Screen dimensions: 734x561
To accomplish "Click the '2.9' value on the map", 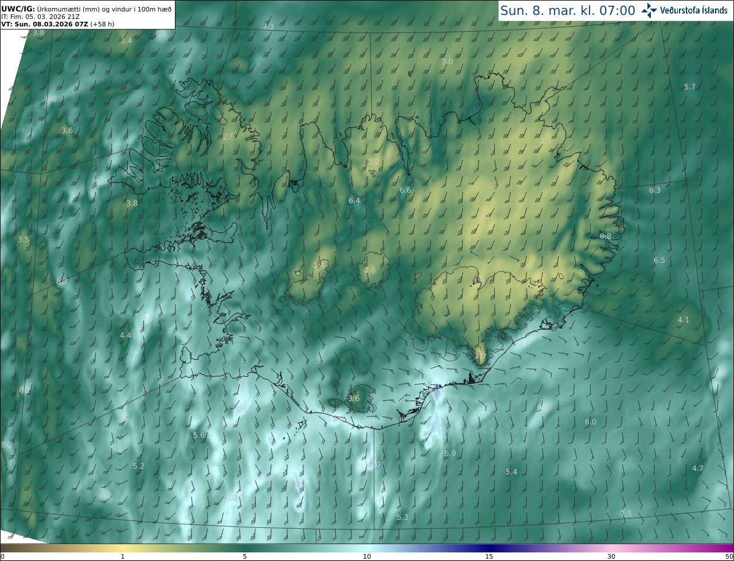I will (229, 137).
